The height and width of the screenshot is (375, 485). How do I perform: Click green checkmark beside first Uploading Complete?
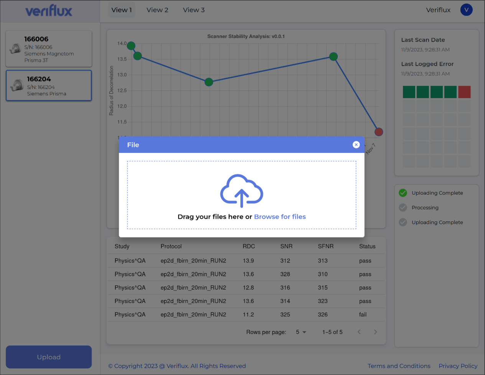[403, 193]
